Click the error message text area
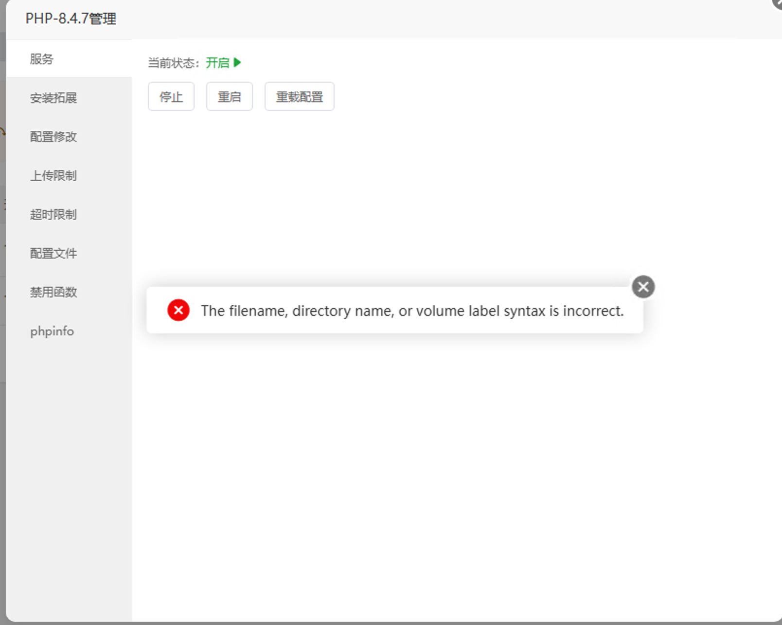The image size is (782, 625). click(412, 311)
